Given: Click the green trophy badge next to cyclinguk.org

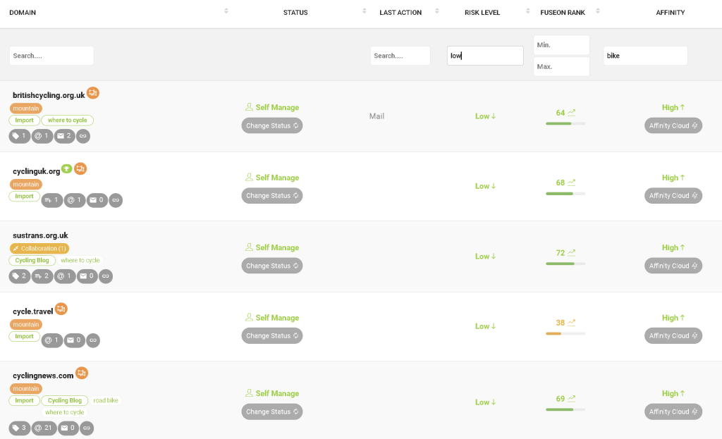Looking at the screenshot, I should click(66, 168).
